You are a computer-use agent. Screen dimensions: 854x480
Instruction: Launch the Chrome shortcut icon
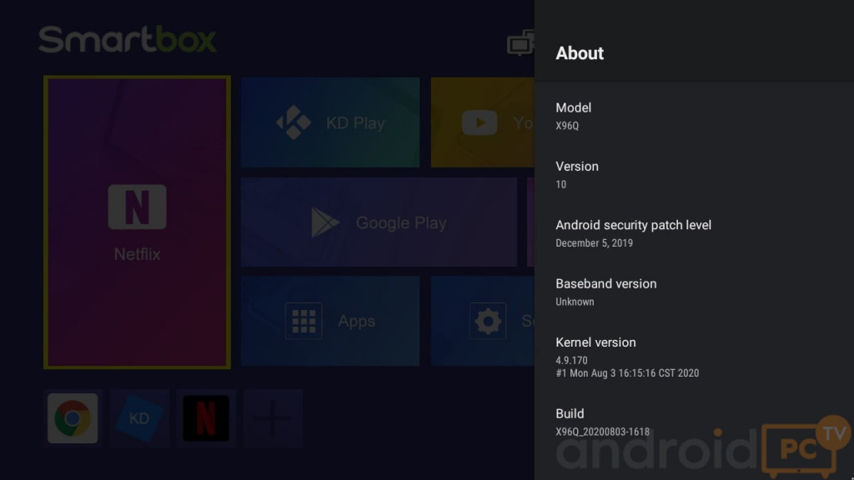[x=73, y=417]
